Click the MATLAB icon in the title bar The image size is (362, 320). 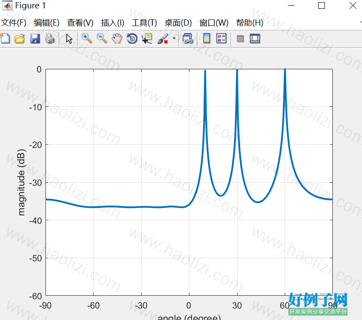(x=7, y=6)
